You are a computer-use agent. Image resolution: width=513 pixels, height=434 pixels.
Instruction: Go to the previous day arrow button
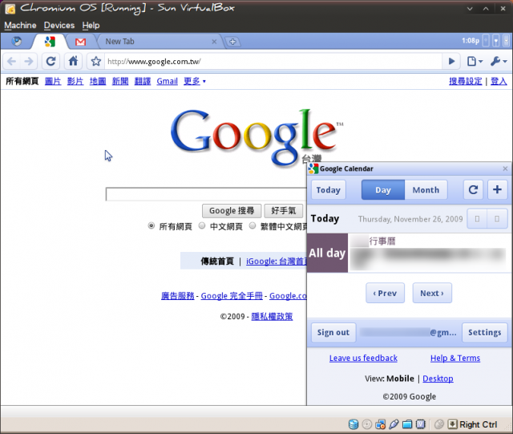[477, 219]
